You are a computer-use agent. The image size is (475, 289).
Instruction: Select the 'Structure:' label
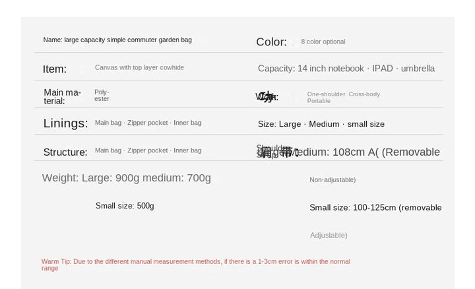65,152
